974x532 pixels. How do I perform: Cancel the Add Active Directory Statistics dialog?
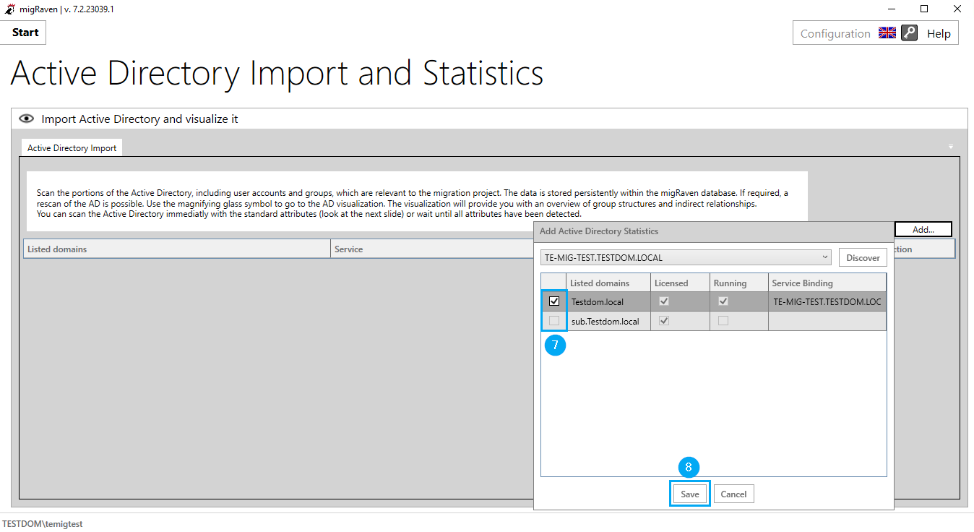pos(733,494)
